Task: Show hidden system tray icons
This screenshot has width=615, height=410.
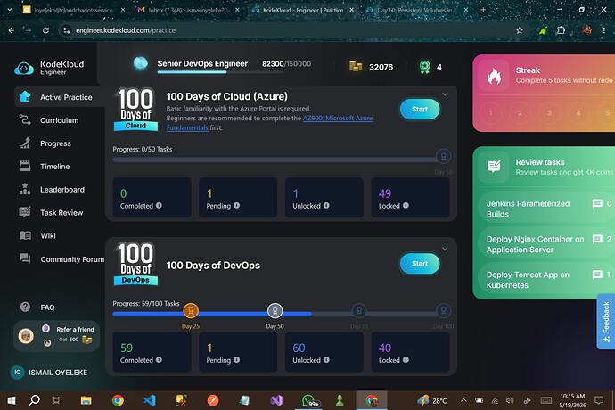Action: click(463, 400)
